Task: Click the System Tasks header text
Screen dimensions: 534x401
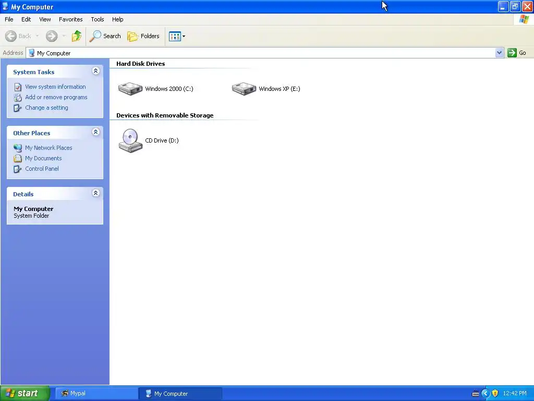Action: click(x=34, y=72)
